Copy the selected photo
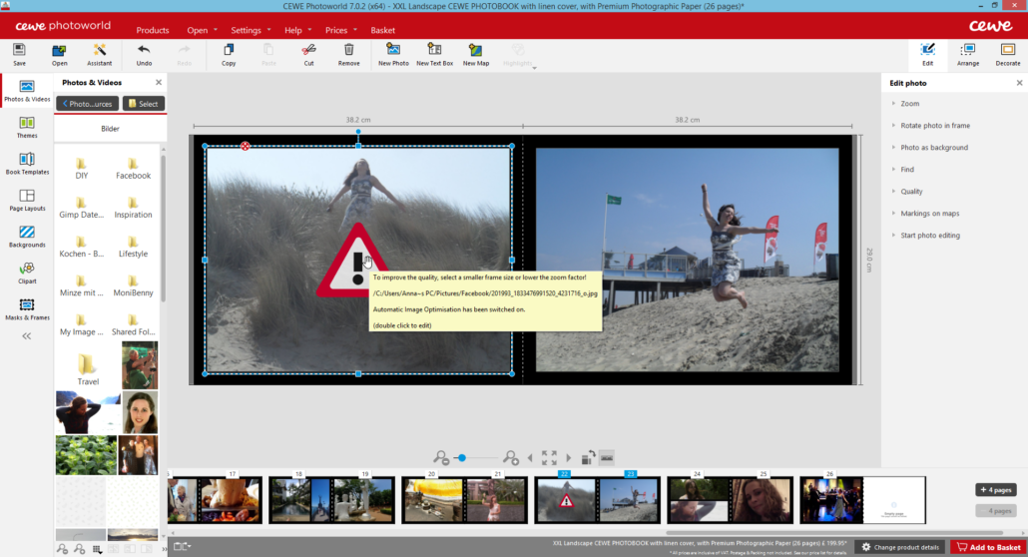1028x557 pixels. (x=229, y=55)
